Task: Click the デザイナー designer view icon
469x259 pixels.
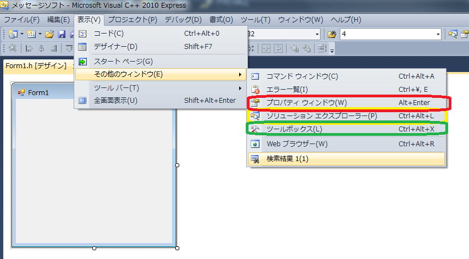Action: point(82,47)
